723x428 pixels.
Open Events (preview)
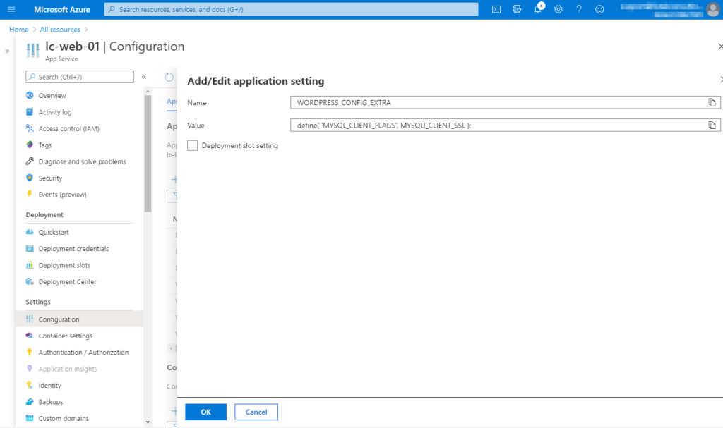[62, 195]
